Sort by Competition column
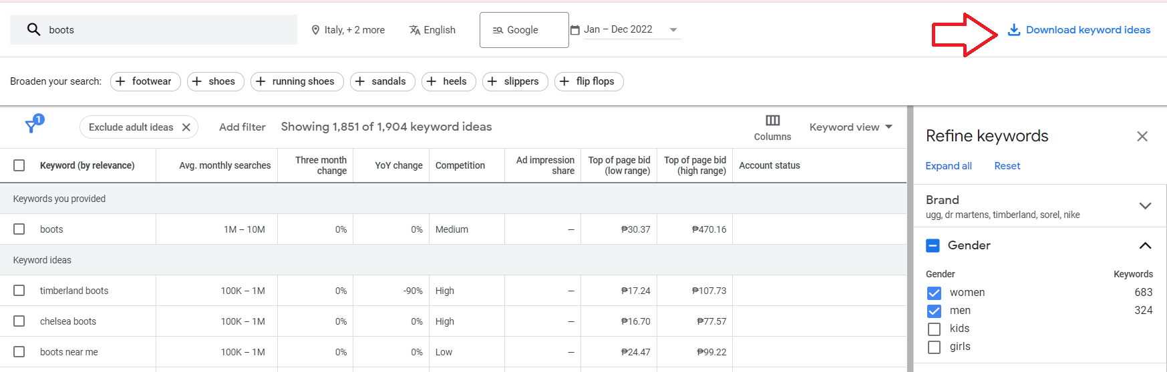This screenshot has height=372, width=1167. [460, 165]
